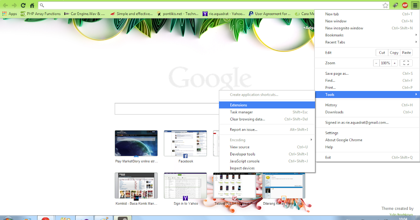This screenshot has width=420, height=220.
Task: Open the Apps shortcut in bookmarks bar
Action: (x=9, y=14)
